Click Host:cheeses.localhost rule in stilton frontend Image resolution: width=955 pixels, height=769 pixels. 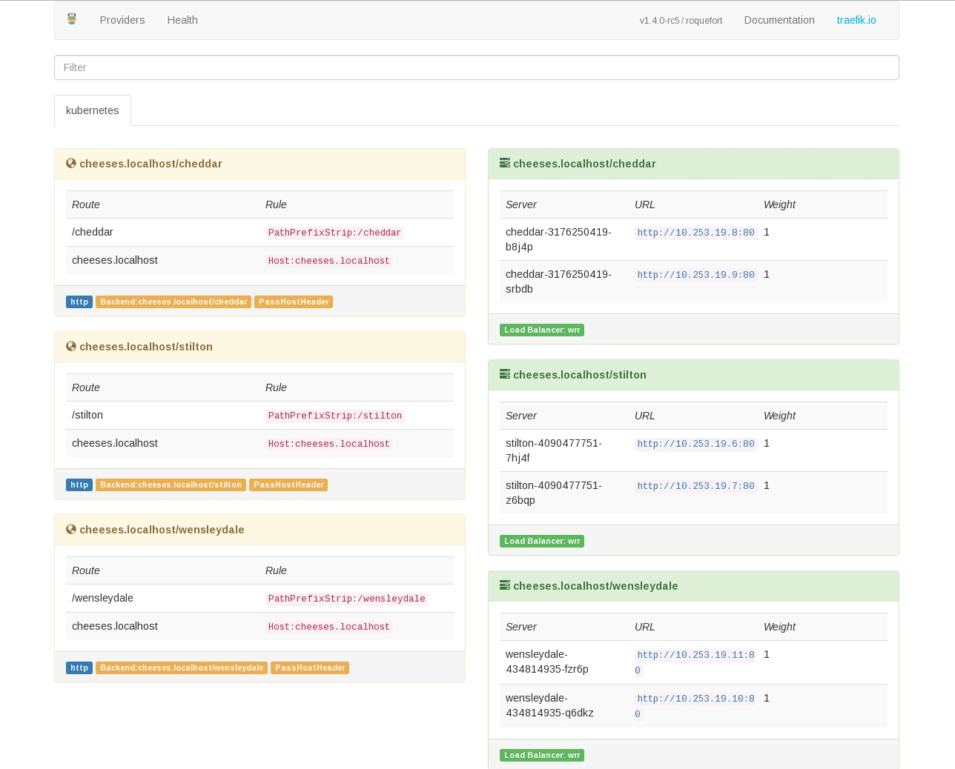(x=329, y=444)
